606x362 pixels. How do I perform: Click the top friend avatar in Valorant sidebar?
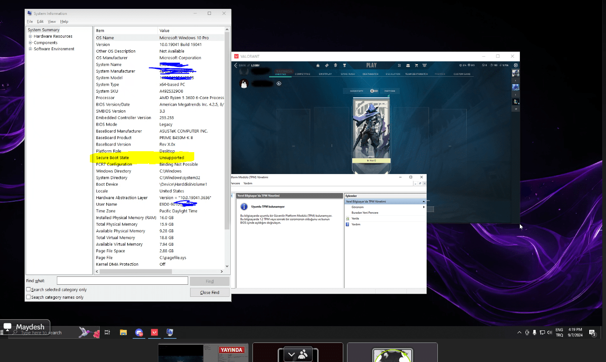(x=516, y=74)
